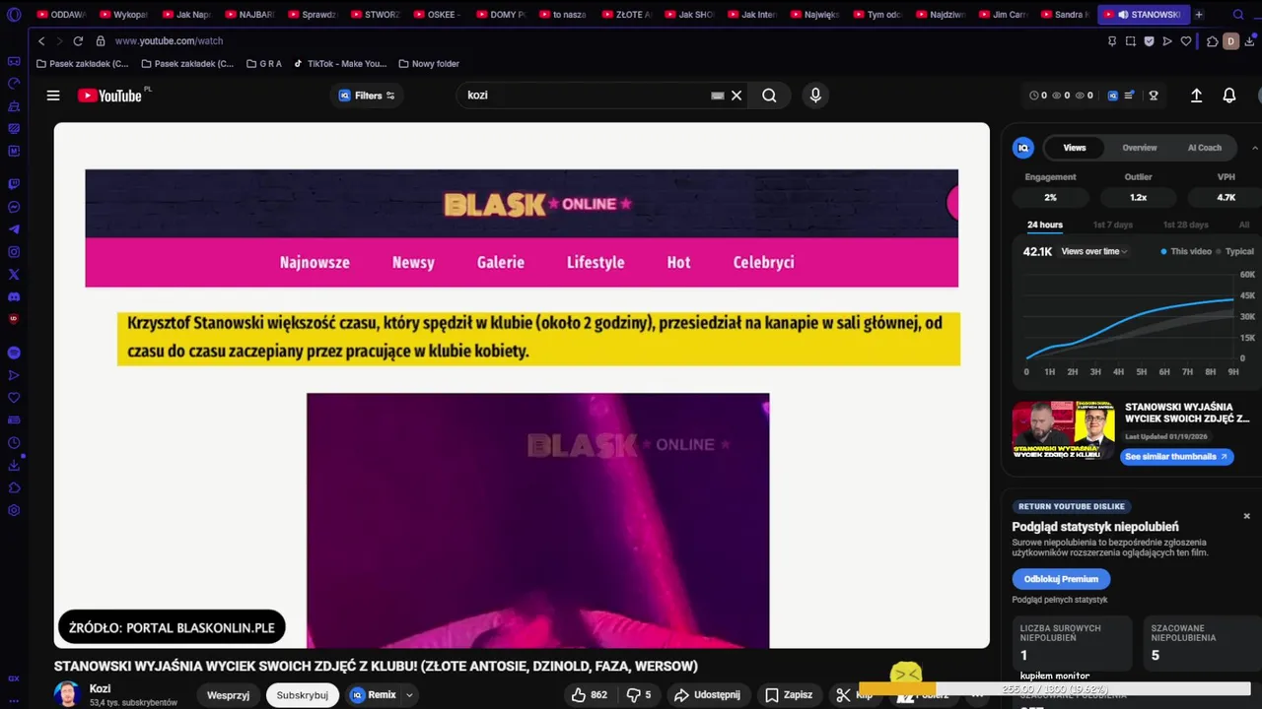Open the browser extensions cube icon
Image resolution: width=1262 pixels, height=709 pixels.
pos(1213,41)
